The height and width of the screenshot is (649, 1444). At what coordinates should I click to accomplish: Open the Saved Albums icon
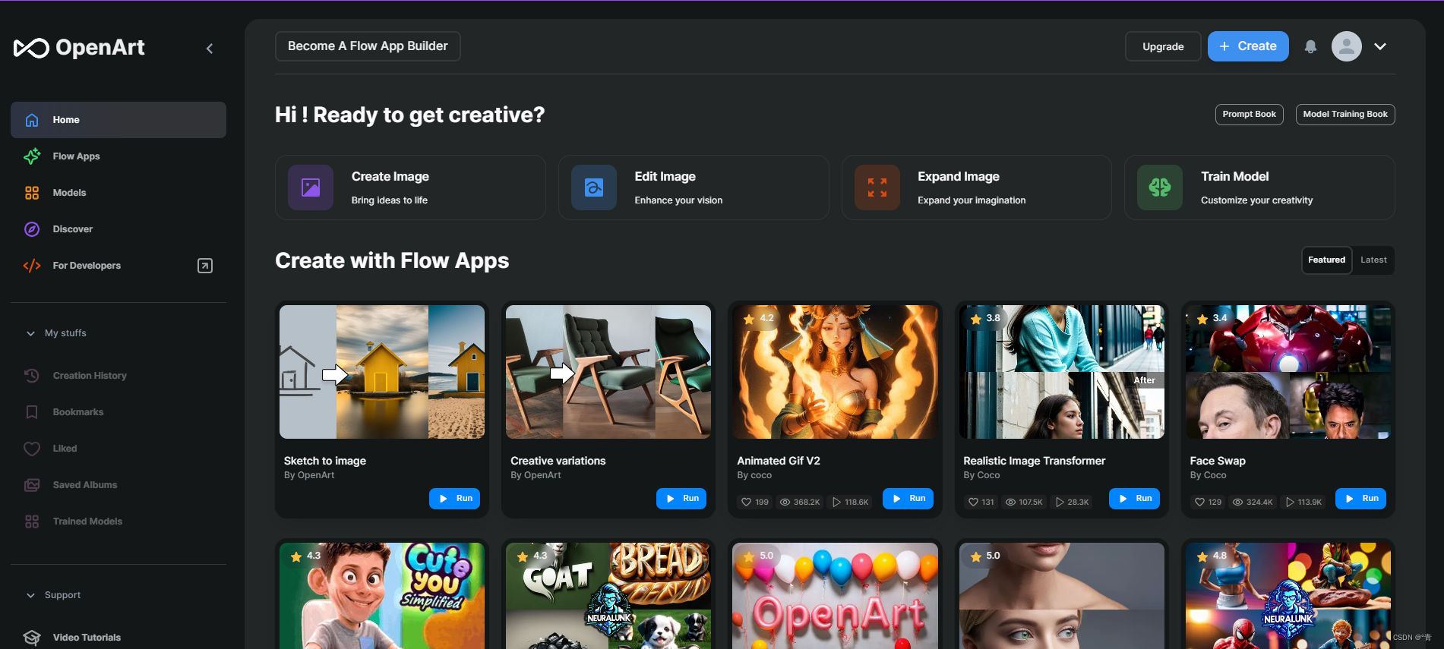point(32,485)
